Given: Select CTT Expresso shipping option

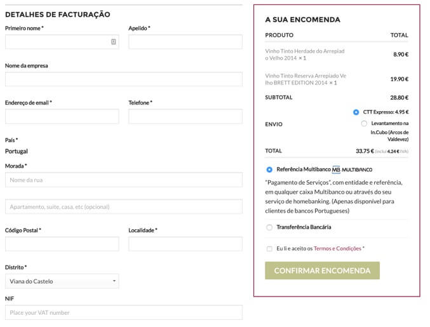Looking at the screenshot, I should pyautogui.click(x=356, y=112).
